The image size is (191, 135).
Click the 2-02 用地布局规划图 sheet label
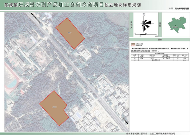click(x=179, y=9)
